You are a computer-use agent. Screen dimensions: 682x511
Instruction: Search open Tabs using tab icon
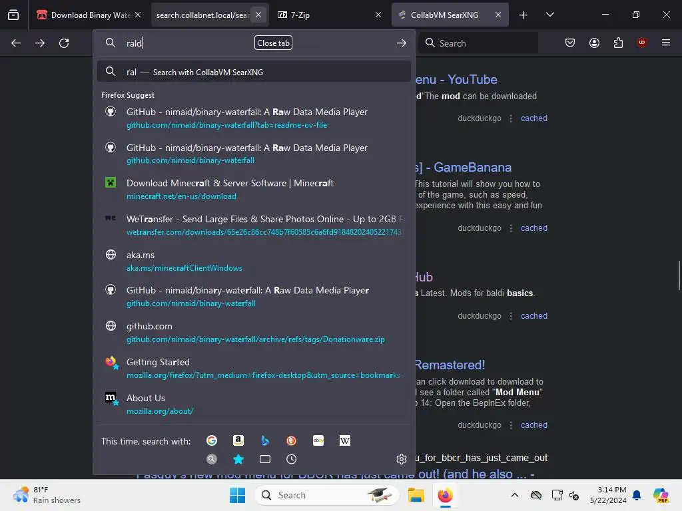tap(265, 459)
